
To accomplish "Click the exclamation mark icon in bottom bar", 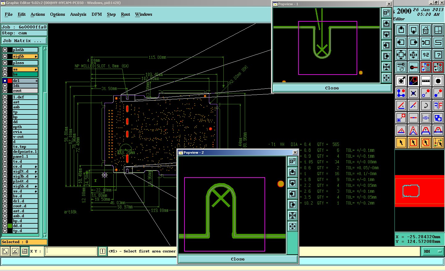I will point(103,251).
